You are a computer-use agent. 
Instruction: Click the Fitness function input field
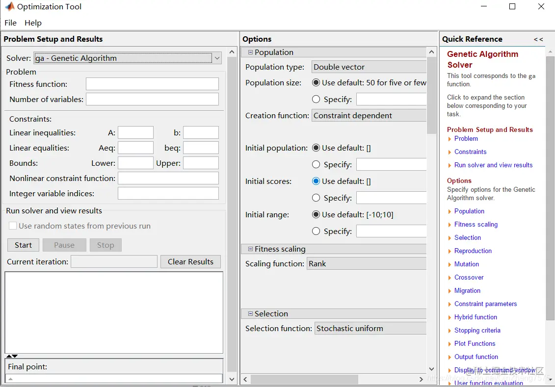[x=152, y=84]
